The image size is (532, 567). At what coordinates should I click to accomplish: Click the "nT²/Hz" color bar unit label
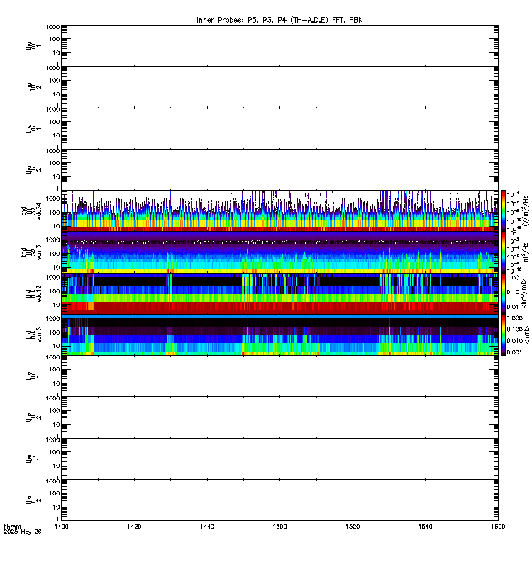pos(526,252)
